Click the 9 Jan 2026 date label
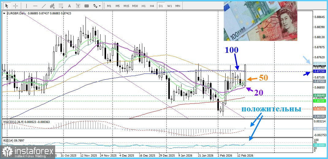328x159 pixels. (x=185, y=156)
